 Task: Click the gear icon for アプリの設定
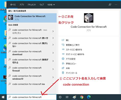click(x=63, y=59)
